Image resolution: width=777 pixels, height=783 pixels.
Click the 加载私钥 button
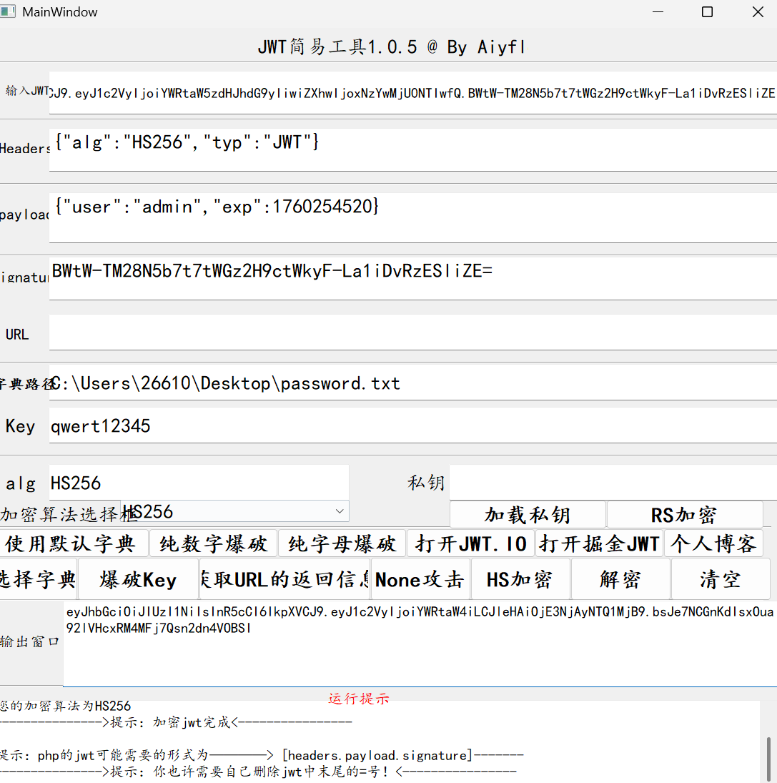pos(528,515)
